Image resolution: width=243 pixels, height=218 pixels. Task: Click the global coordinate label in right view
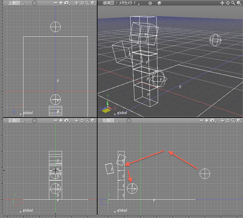122,211
